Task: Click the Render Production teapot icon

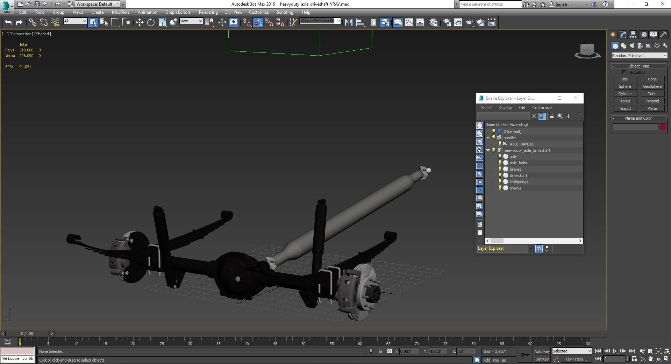Action: pos(469,22)
